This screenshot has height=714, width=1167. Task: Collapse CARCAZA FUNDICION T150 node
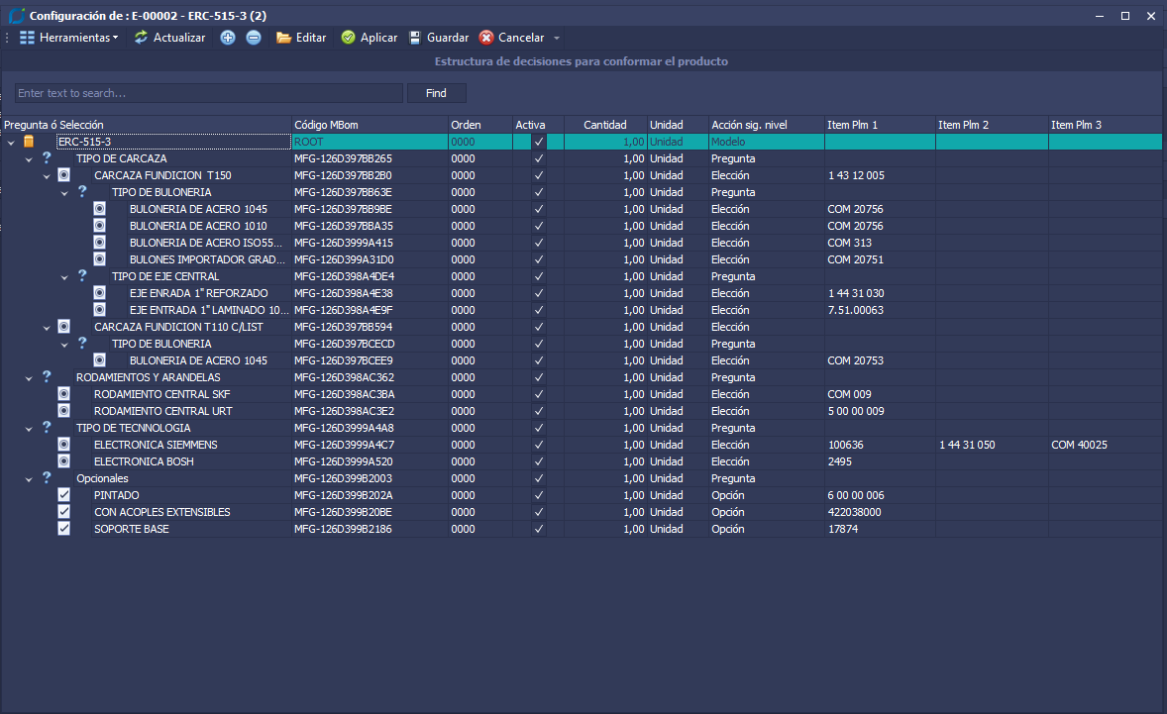pyautogui.click(x=47, y=176)
